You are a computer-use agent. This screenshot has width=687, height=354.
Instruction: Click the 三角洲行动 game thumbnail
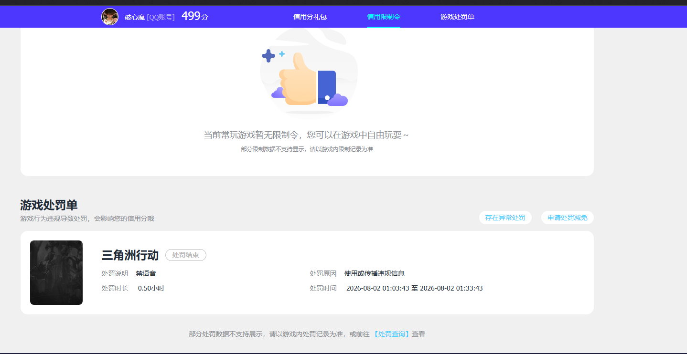[56, 272]
